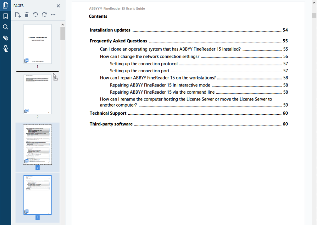Open the Digital Signatures pen icon
Image resolution: width=317 pixels, height=225 pixels.
click(6, 49)
